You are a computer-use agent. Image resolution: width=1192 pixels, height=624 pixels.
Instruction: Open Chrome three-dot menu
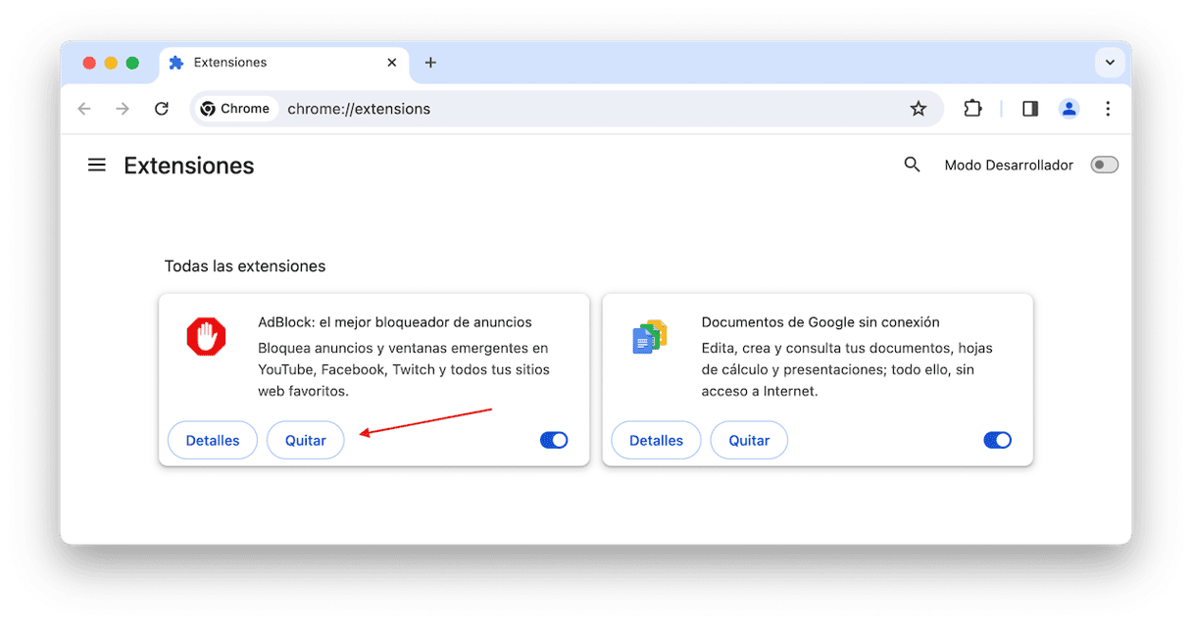(1108, 109)
